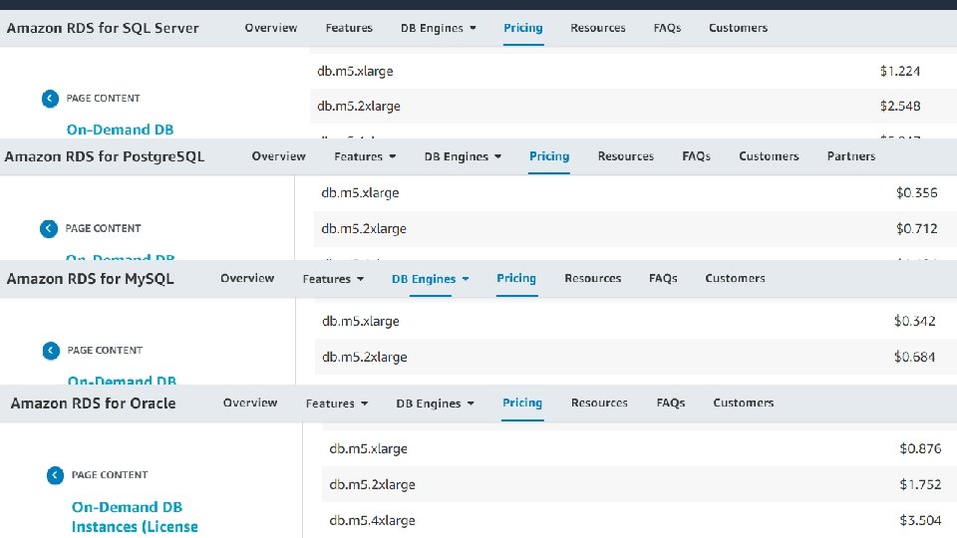Go to Resources tab for SQL Server
Image resolution: width=957 pixels, height=538 pixels.
coord(598,28)
